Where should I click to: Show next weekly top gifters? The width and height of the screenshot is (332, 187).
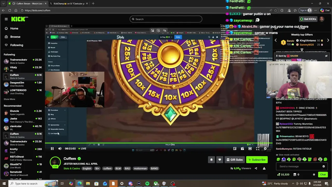tap(328, 41)
